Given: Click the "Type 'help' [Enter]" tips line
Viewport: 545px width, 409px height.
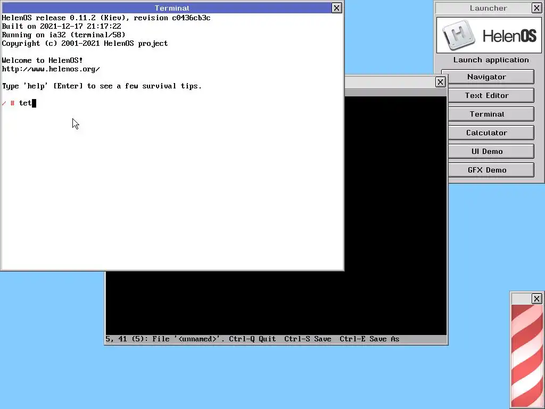Looking at the screenshot, I should pyautogui.click(x=102, y=86).
